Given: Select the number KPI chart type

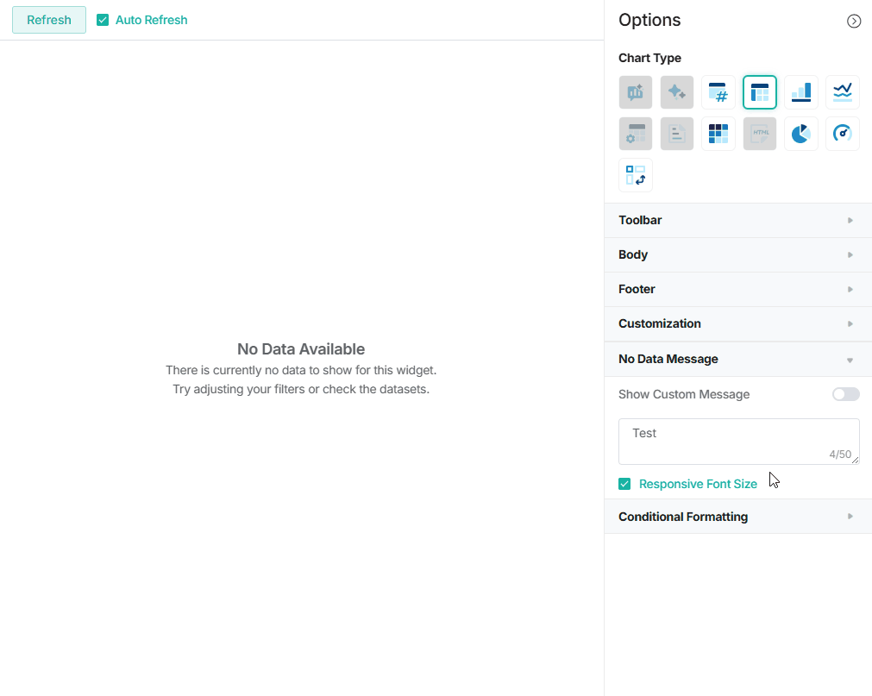Looking at the screenshot, I should coord(718,92).
